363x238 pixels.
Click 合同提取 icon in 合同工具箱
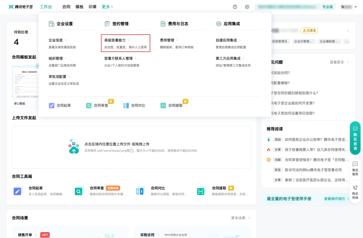pyautogui.click(x=201, y=191)
